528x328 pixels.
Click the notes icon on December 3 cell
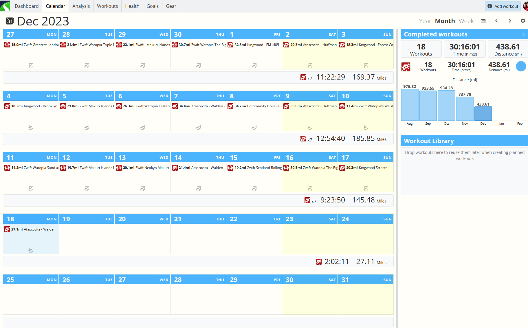[366, 66]
